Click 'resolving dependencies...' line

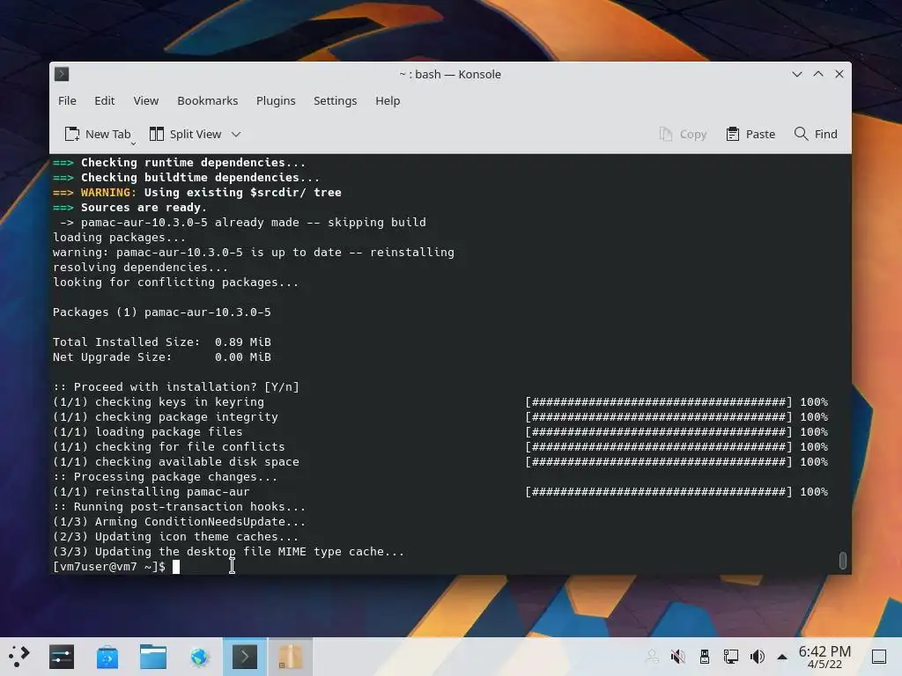(x=140, y=268)
